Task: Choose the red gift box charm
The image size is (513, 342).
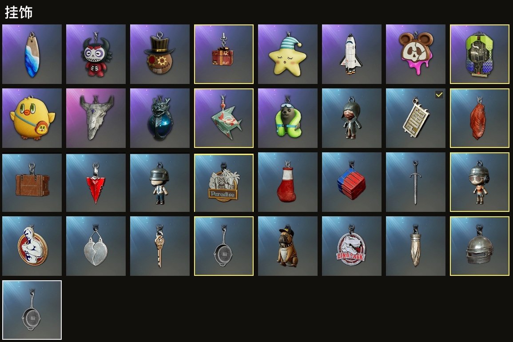Action: 224,54
